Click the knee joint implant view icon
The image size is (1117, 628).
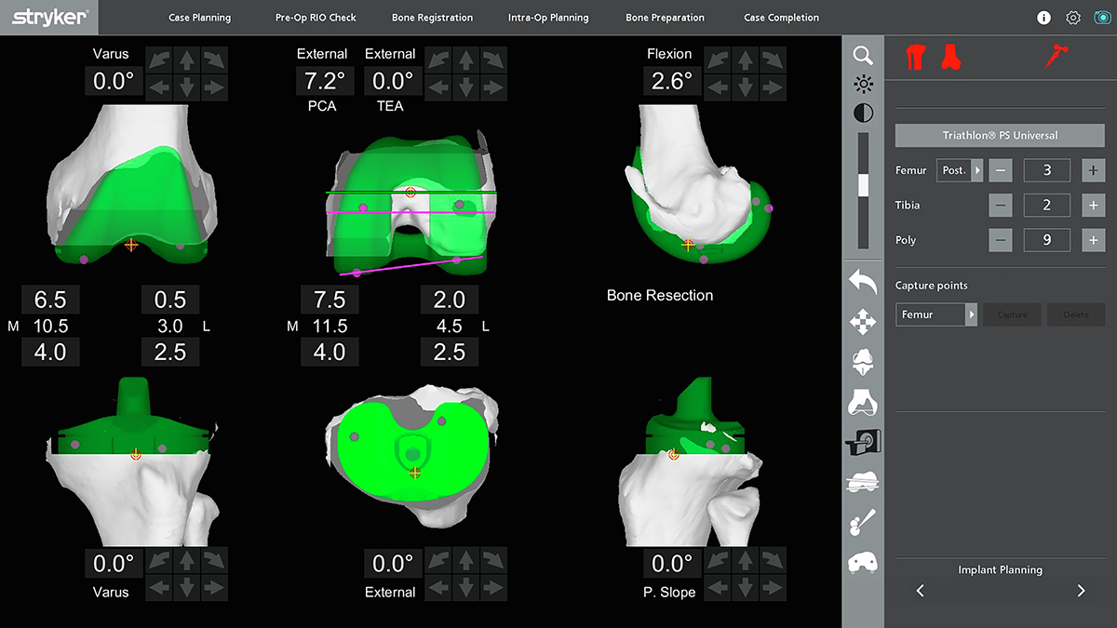(x=863, y=363)
